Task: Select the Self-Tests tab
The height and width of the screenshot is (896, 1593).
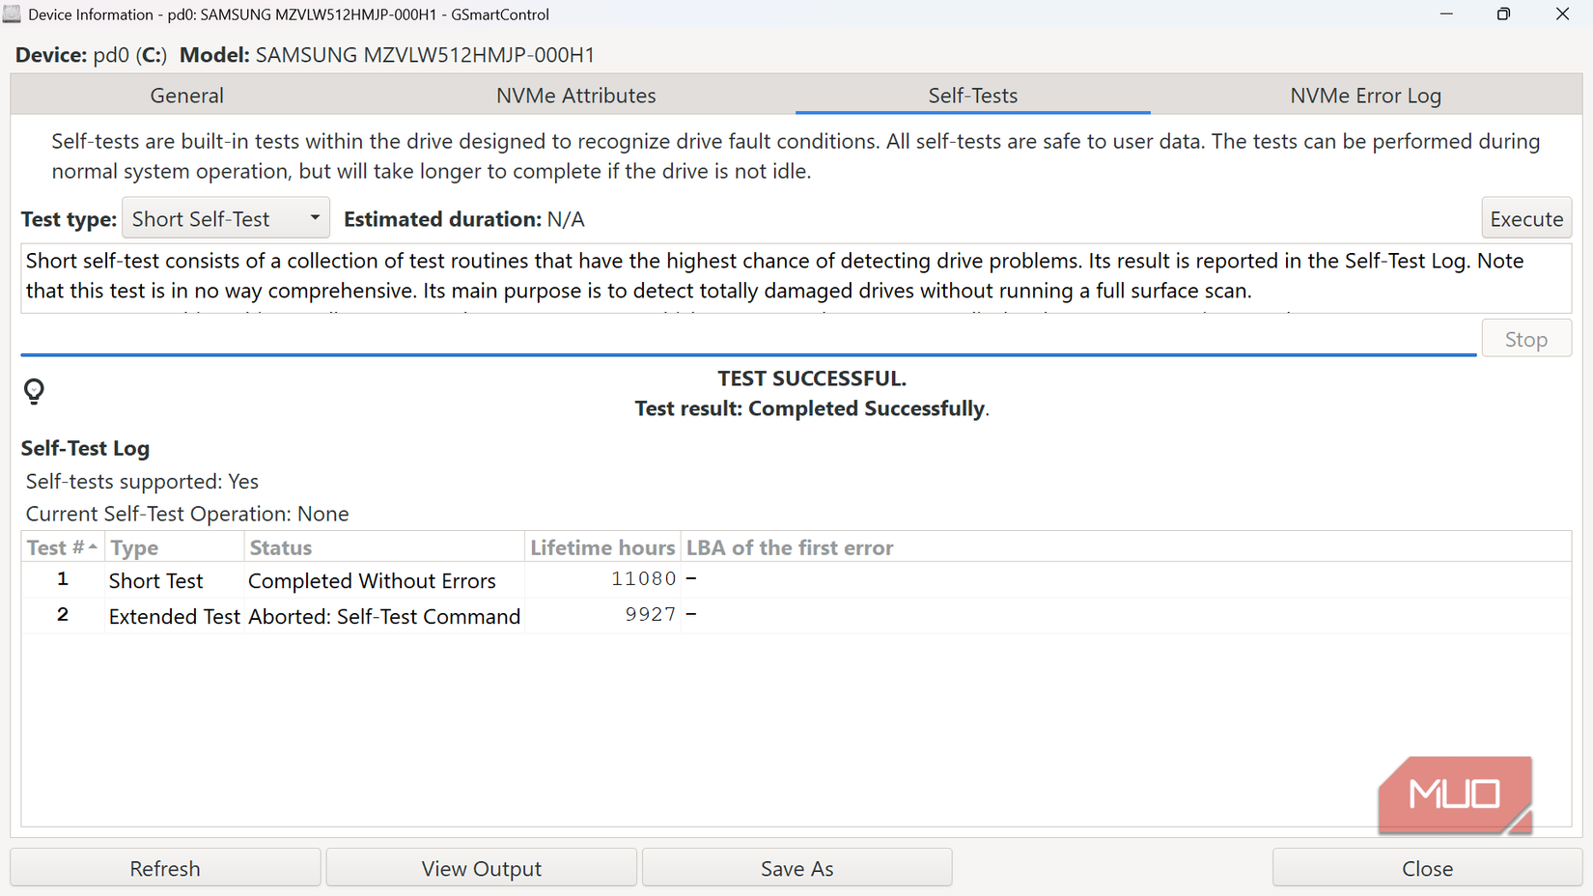Action: tap(972, 96)
